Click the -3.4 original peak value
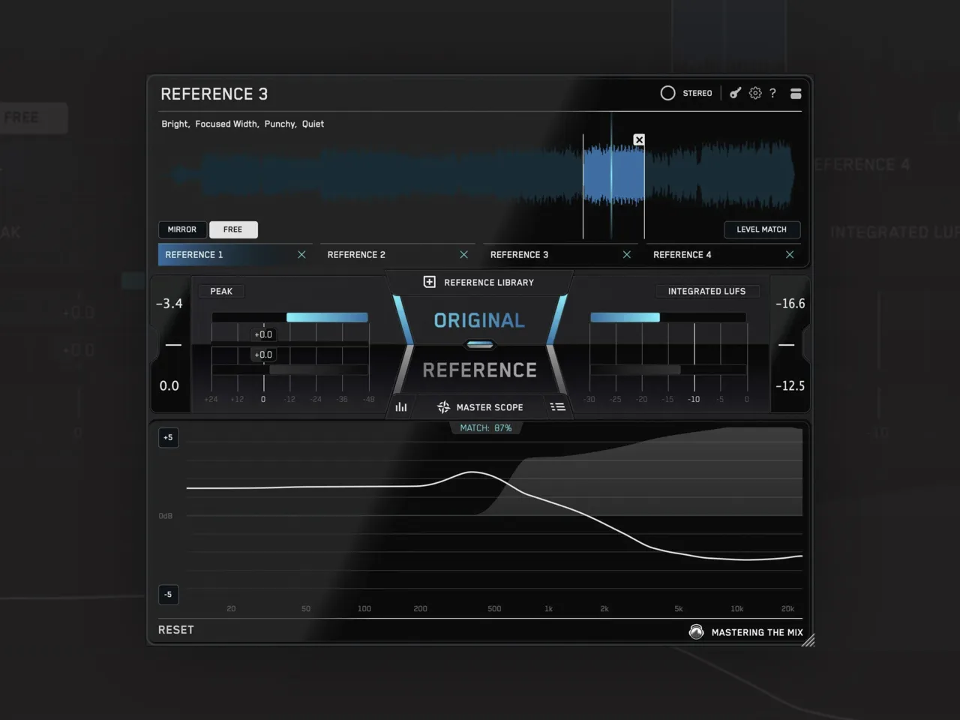This screenshot has width=960, height=720. click(169, 304)
